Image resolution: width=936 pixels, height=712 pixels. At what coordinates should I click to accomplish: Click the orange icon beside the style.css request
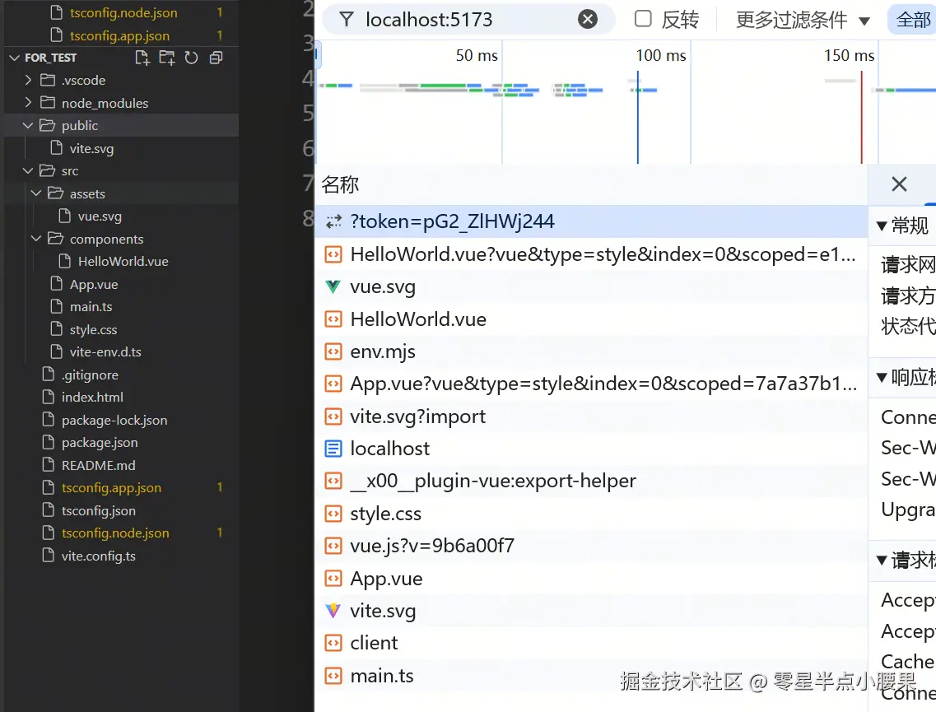click(333, 513)
